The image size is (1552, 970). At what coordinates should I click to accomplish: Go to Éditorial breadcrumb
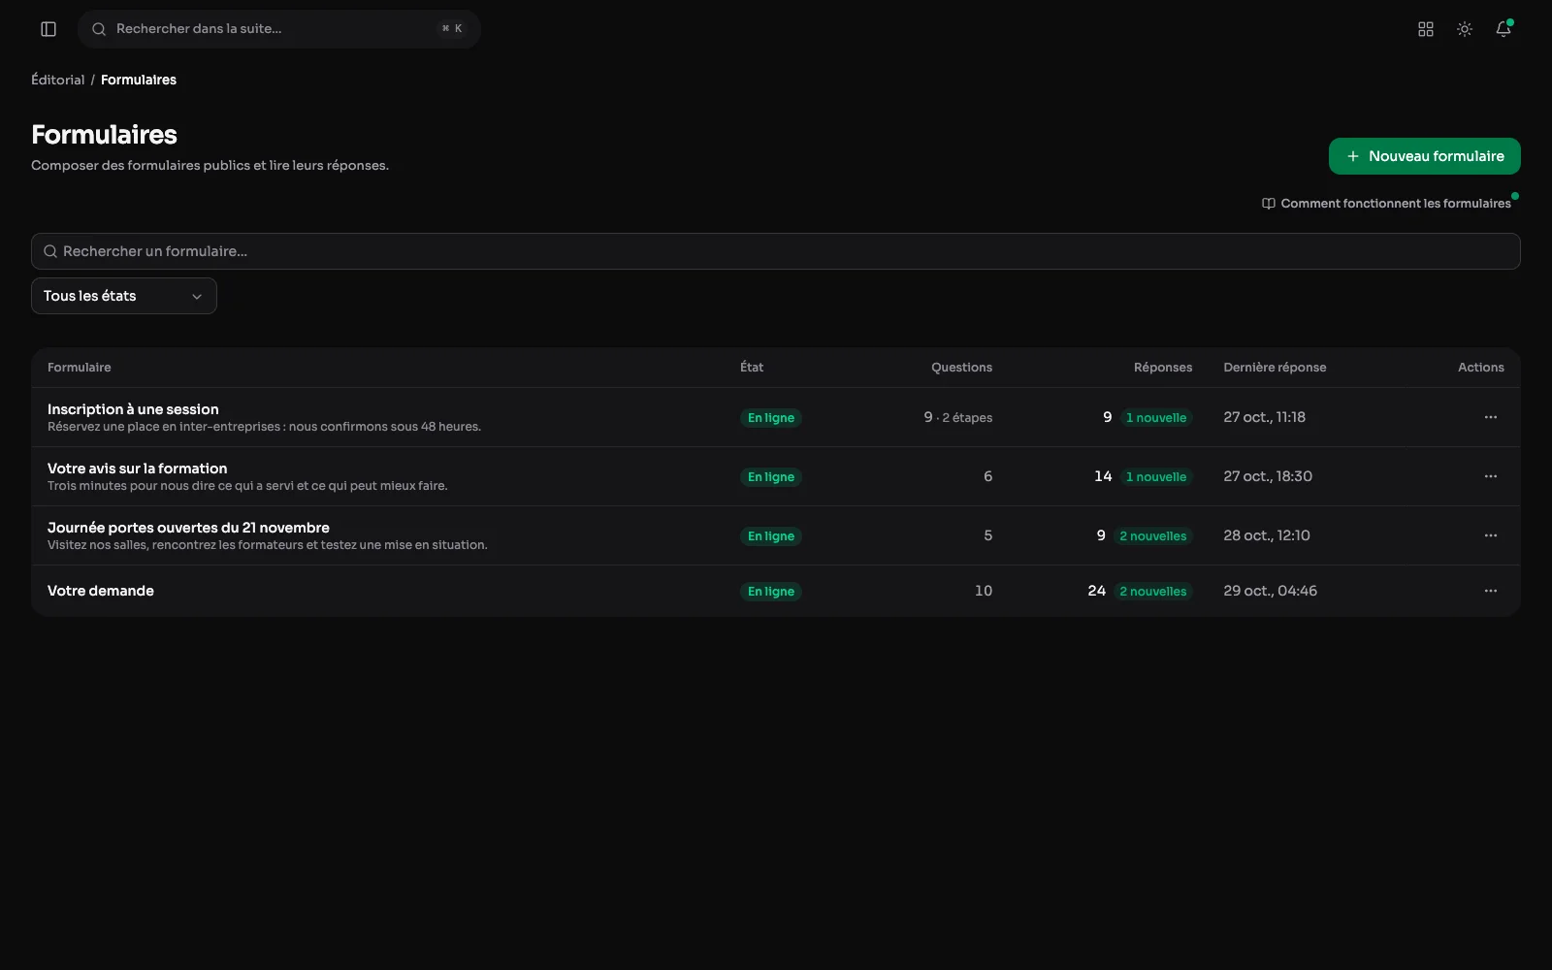pyautogui.click(x=58, y=80)
